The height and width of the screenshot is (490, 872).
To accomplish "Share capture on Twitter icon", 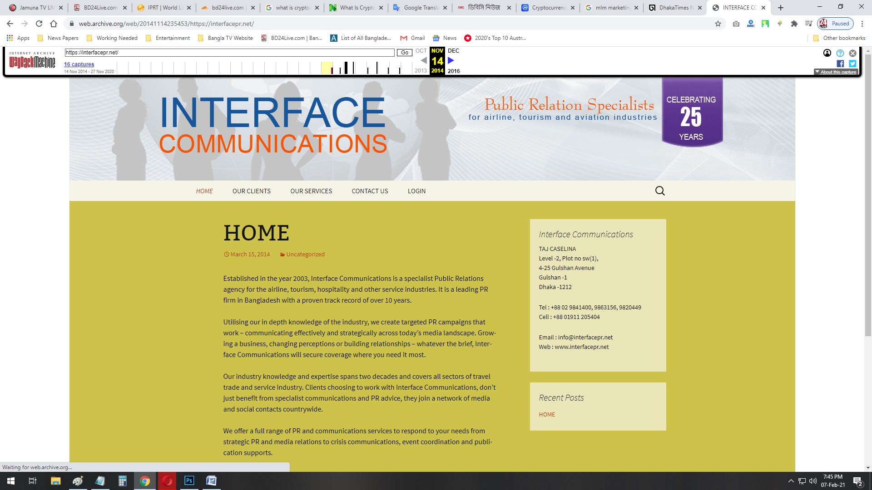I will point(852,64).
